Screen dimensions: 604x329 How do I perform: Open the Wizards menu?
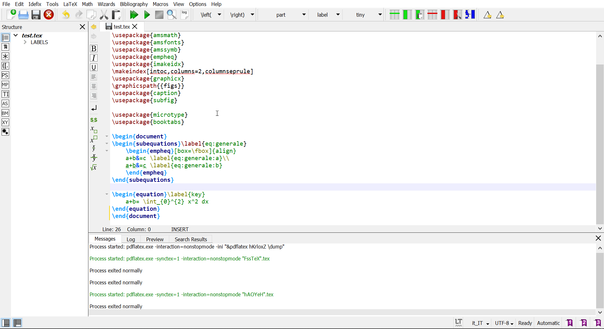106,4
